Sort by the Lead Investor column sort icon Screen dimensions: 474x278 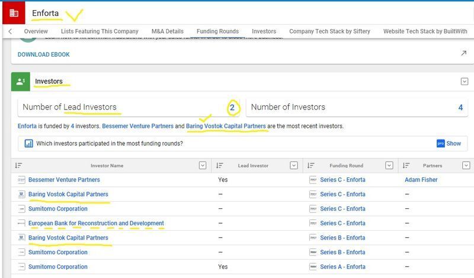pos(219,166)
